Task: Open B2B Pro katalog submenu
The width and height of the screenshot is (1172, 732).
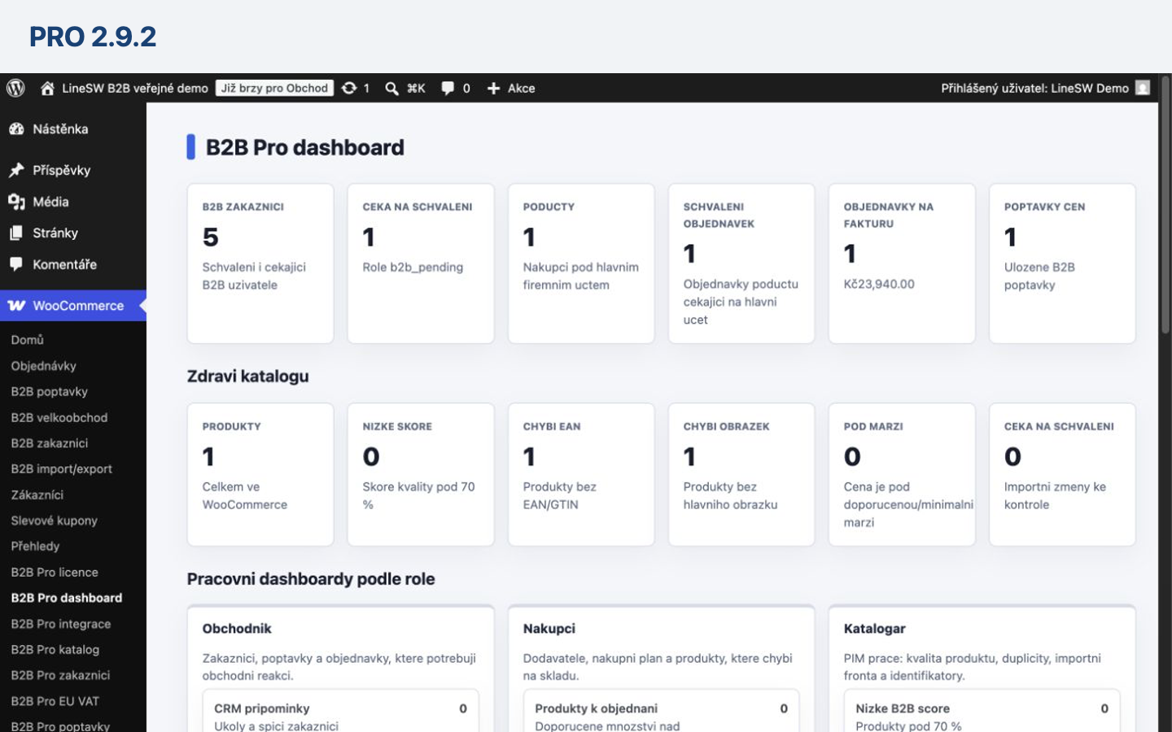Action: [55, 649]
